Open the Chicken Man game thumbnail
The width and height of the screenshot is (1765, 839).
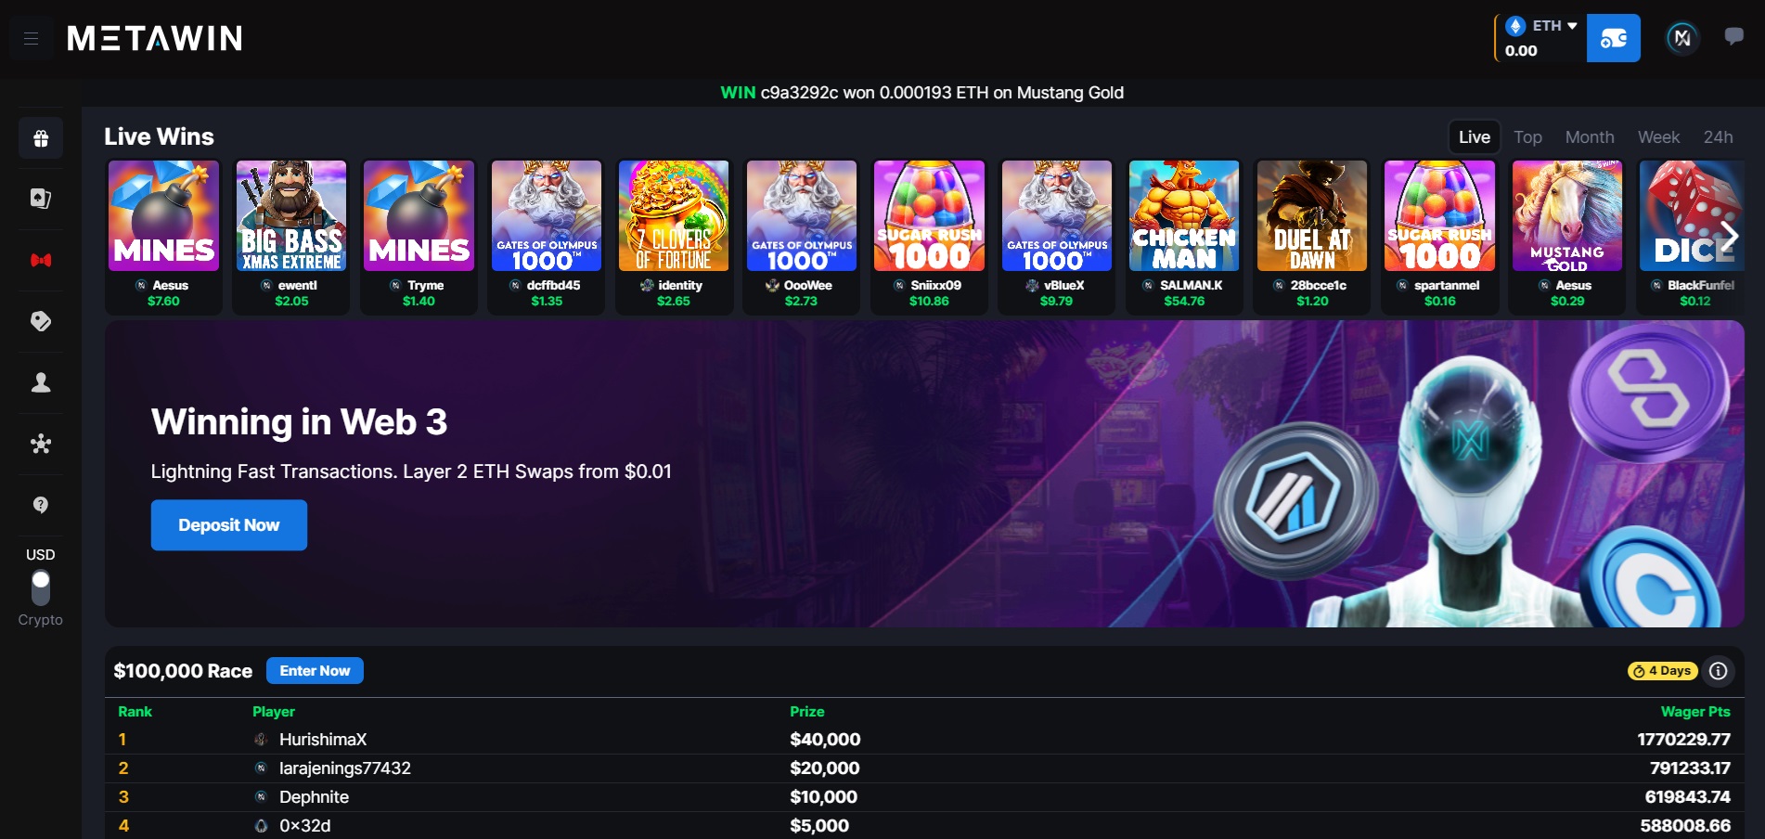(x=1184, y=216)
